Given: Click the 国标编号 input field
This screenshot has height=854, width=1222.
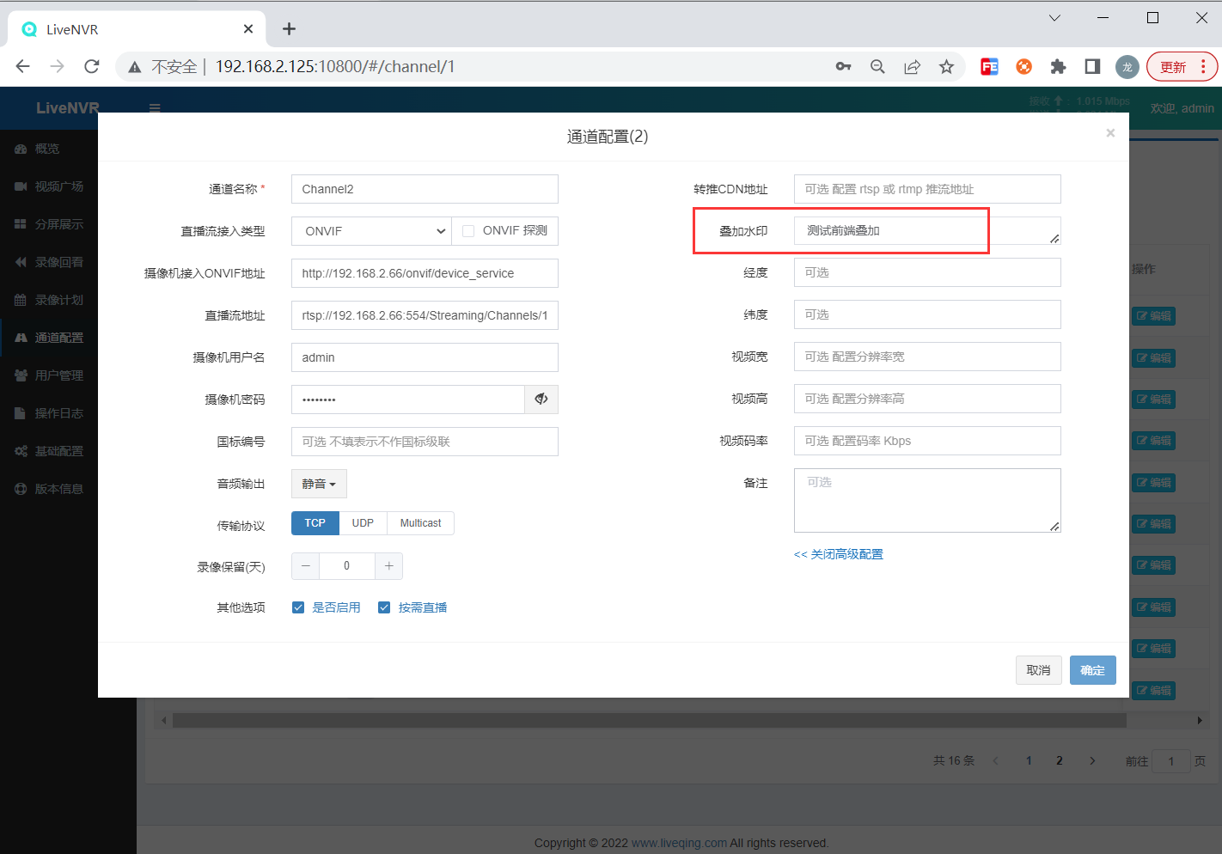Looking at the screenshot, I should 425,442.
